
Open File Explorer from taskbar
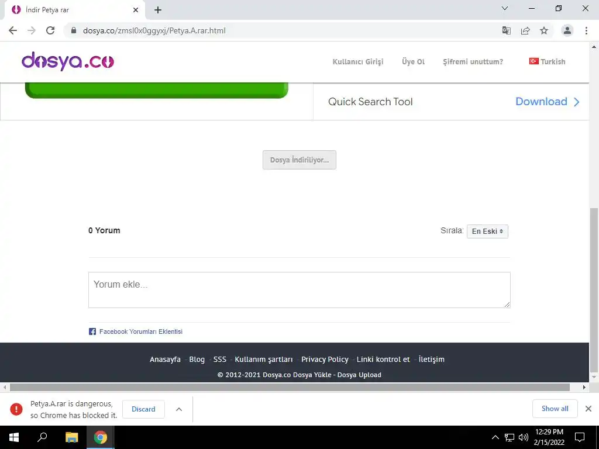[x=71, y=437]
